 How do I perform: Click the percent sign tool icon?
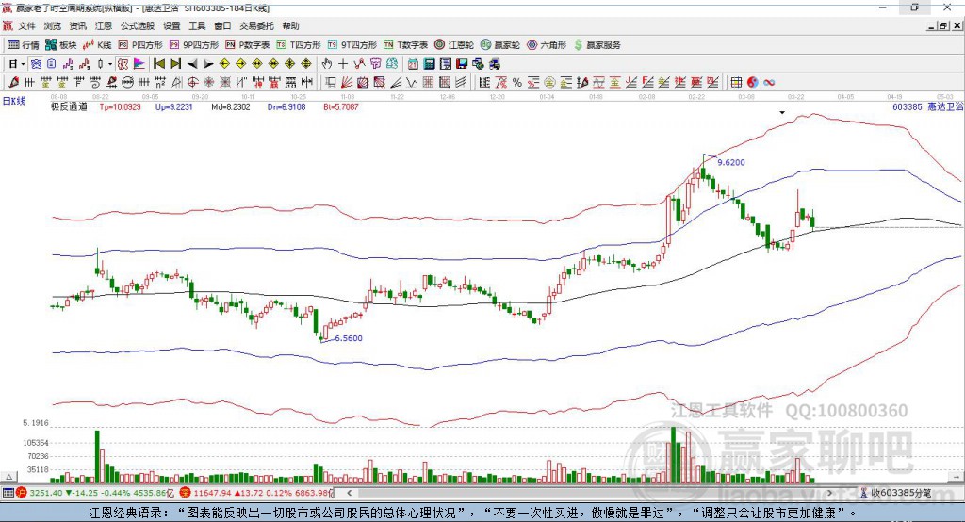[x=517, y=83]
